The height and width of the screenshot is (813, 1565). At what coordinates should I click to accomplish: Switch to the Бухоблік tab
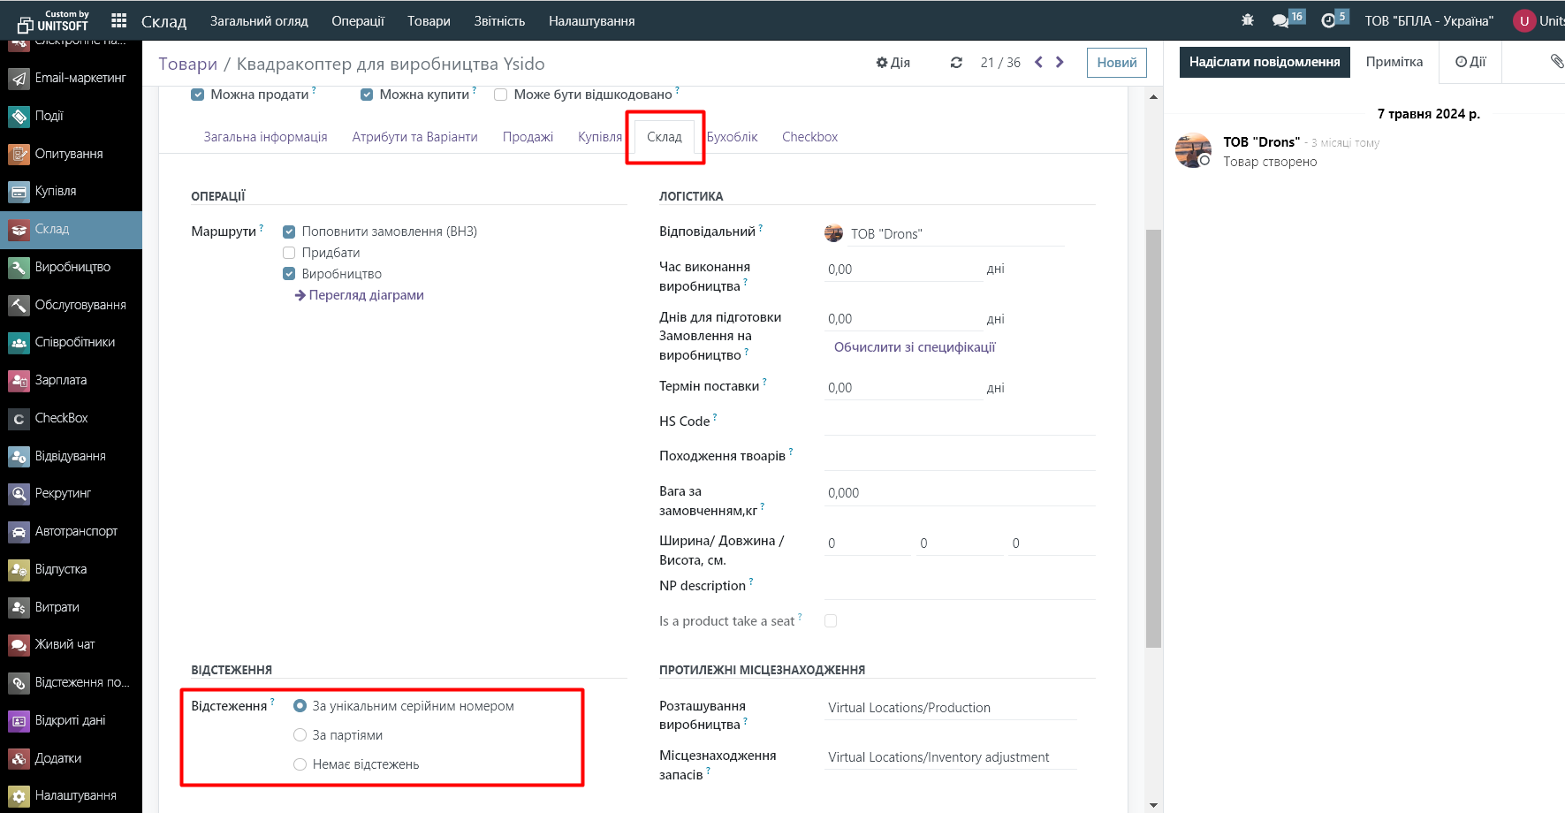tap(733, 137)
